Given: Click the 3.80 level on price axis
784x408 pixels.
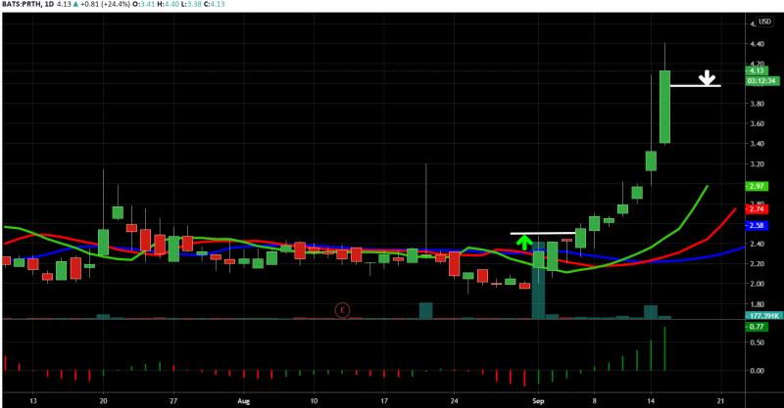Looking at the screenshot, I should [x=757, y=104].
